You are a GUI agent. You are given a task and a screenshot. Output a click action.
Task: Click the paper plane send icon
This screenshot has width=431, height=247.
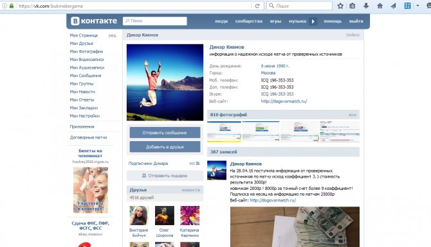[x=393, y=6]
